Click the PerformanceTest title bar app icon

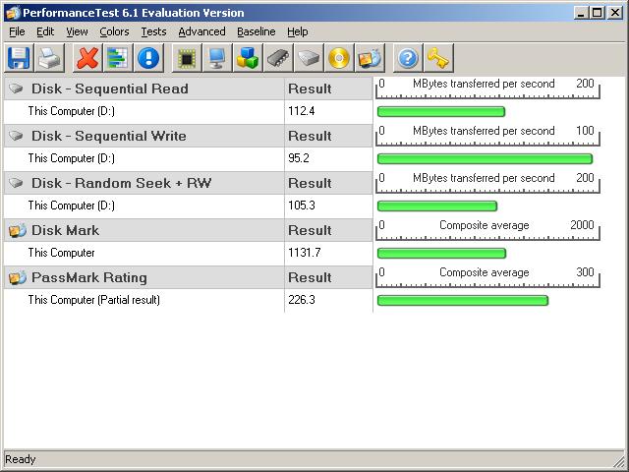click(13, 13)
